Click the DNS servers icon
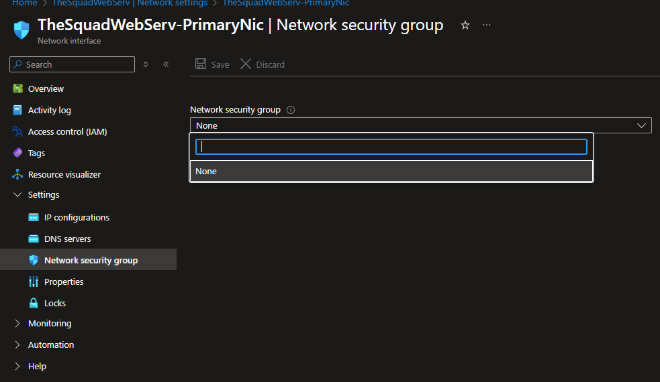Viewport: 660px width, 382px height. click(x=34, y=239)
